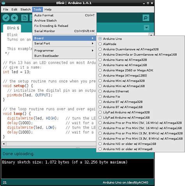Image resolution: width=185 pixels, height=186 pixels.
Task: Choose Fix Encoding & Reload
Action: point(64,26)
